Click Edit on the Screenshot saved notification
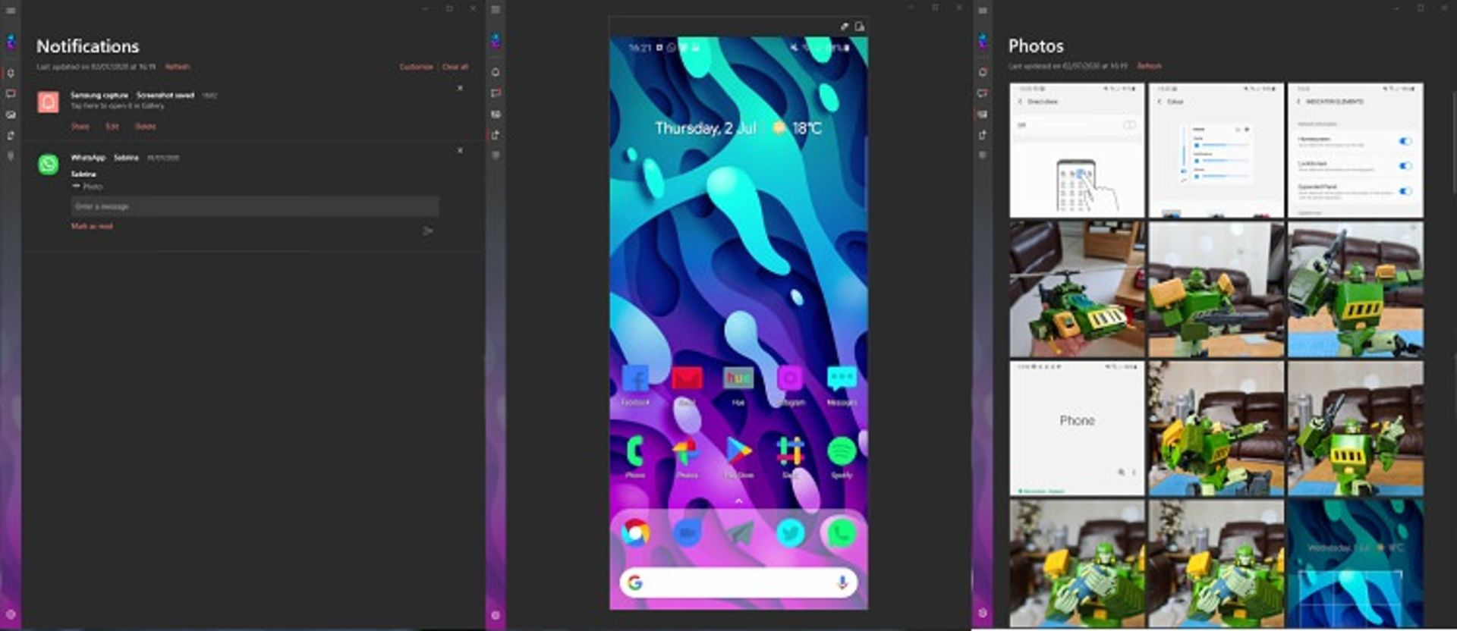The width and height of the screenshot is (1457, 631). (112, 126)
